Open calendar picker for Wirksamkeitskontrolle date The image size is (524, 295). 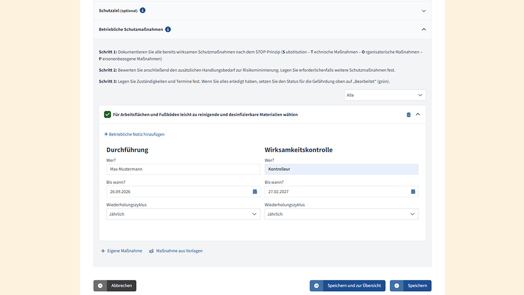click(x=413, y=191)
